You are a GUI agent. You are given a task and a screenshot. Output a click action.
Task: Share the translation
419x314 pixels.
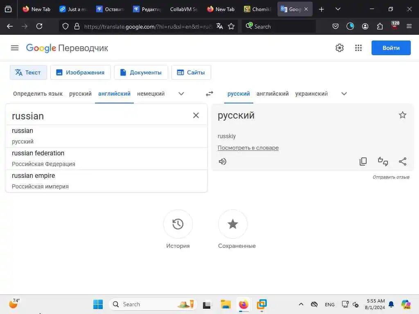403,161
